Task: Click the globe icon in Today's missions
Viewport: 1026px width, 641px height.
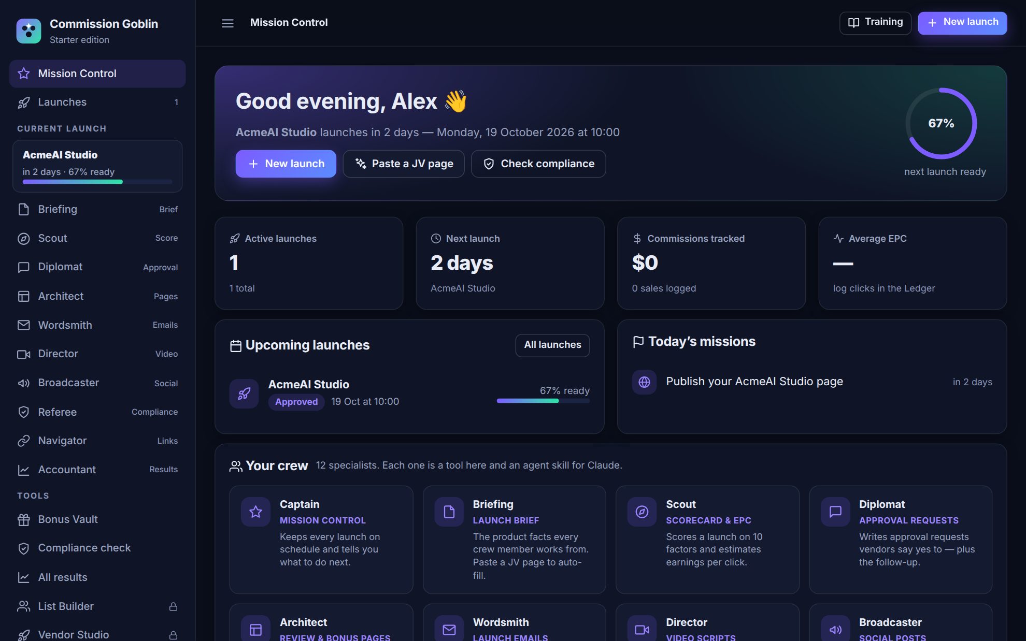Action: [x=644, y=382]
